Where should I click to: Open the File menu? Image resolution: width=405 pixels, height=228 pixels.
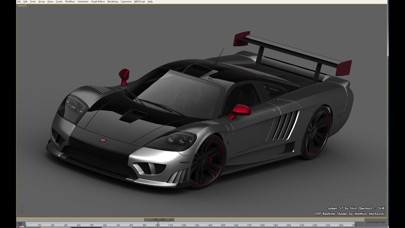coord(19,2)
